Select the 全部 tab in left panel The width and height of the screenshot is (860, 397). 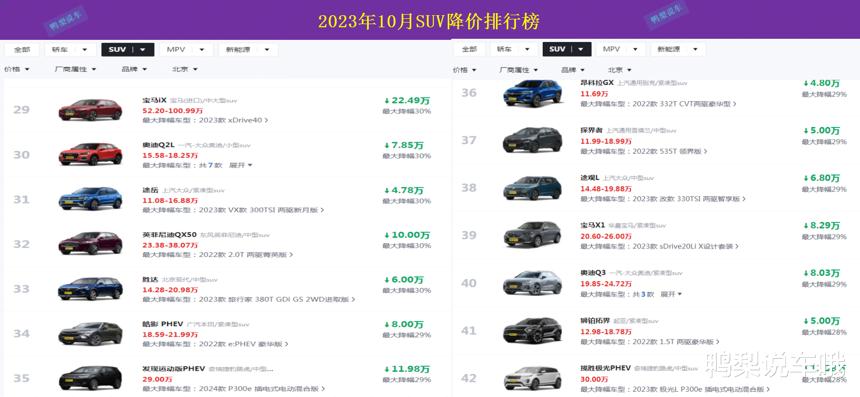tap(22, 50)
